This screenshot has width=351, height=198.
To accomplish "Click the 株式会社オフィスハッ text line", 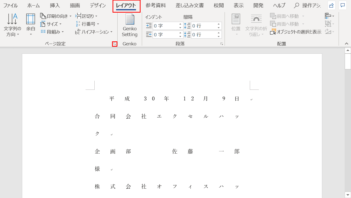I will click(x=167, y=187).
